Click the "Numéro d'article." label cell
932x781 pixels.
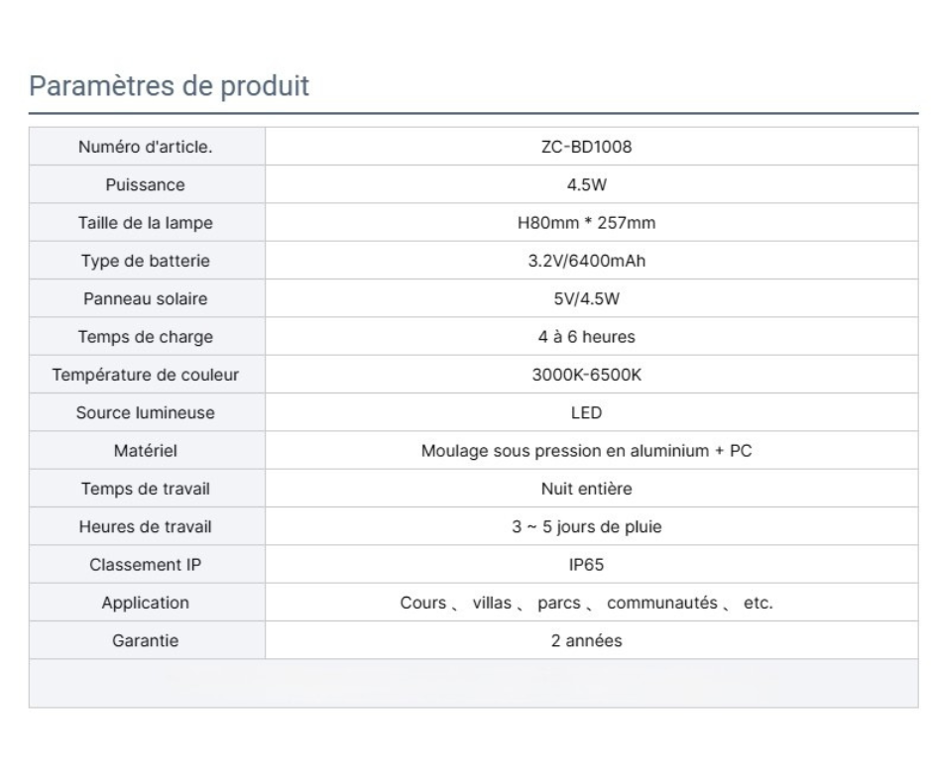(146, 148)
